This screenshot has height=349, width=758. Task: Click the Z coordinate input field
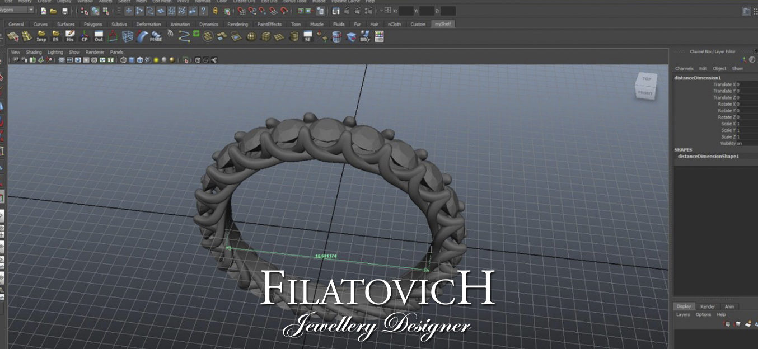coord(448,11)
